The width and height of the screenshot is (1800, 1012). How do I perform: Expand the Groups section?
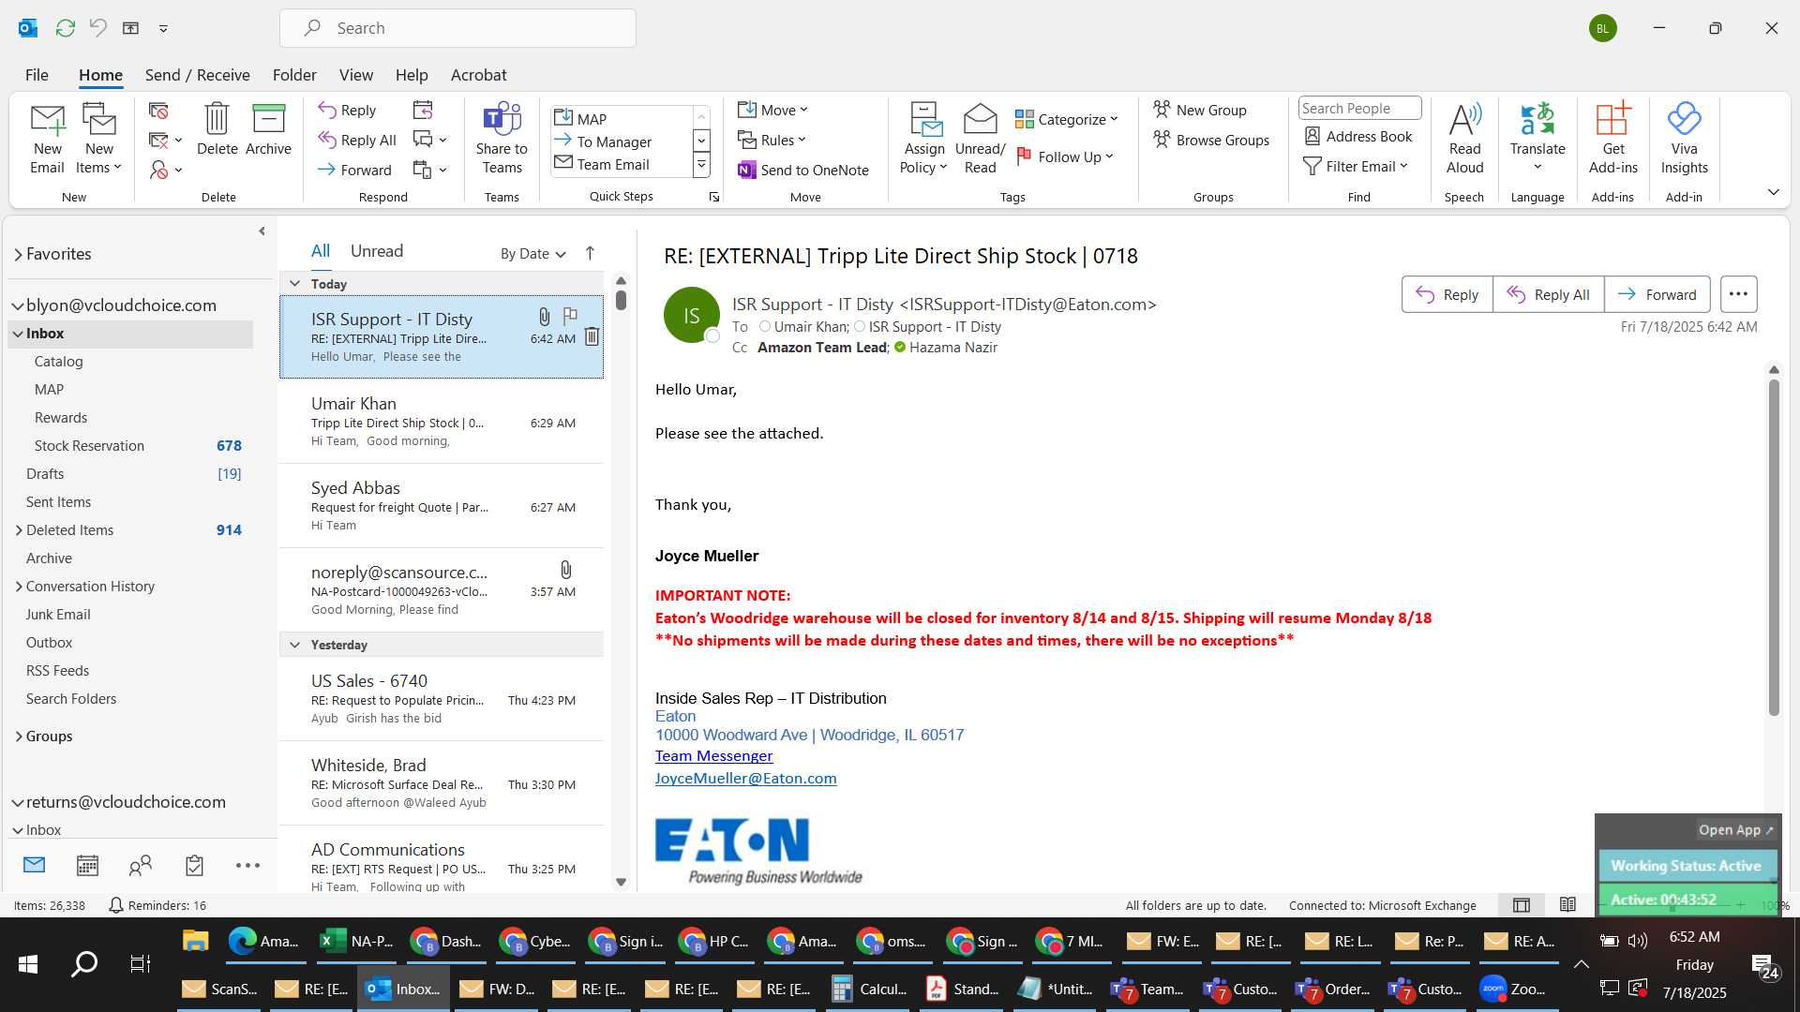click(x=19, y=737)
